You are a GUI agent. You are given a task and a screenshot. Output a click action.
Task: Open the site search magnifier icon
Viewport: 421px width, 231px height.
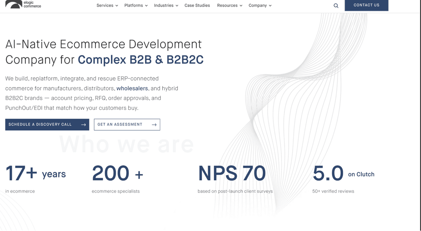tap(336, 6)
